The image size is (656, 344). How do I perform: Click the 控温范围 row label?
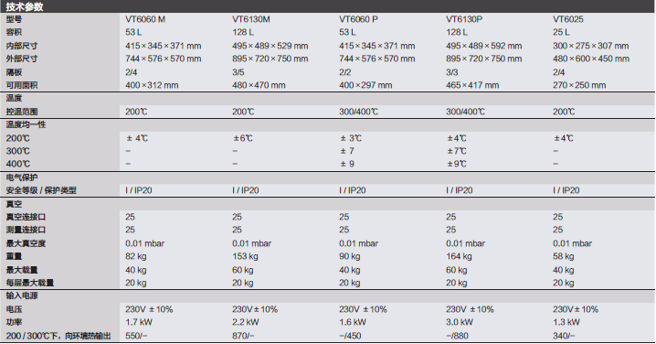[x=22, y=112]
